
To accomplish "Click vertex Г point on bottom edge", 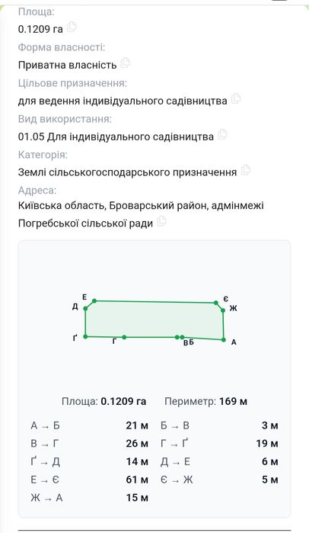I will [124, 337].
